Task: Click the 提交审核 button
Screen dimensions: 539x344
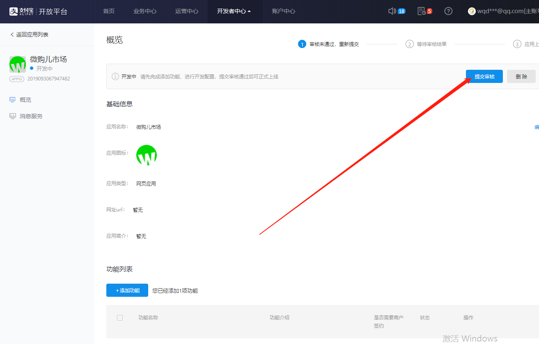Action: click(484, 76)
